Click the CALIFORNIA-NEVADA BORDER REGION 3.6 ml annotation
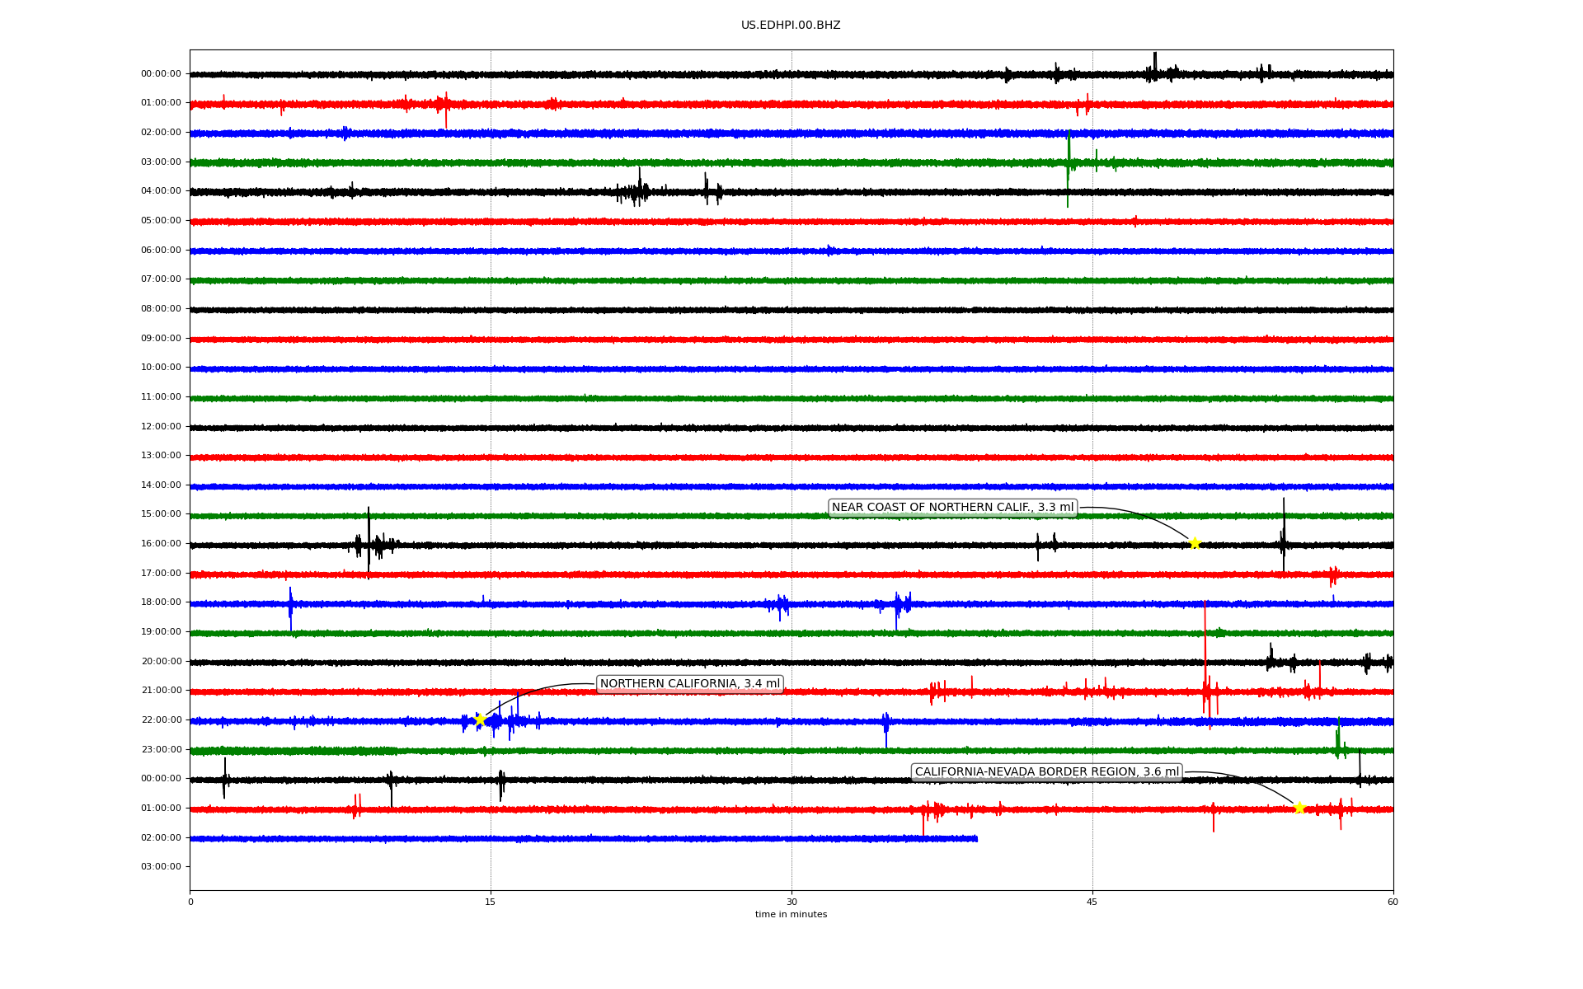This screenshot has width=1583, height=989. [x=1047, y=772]
